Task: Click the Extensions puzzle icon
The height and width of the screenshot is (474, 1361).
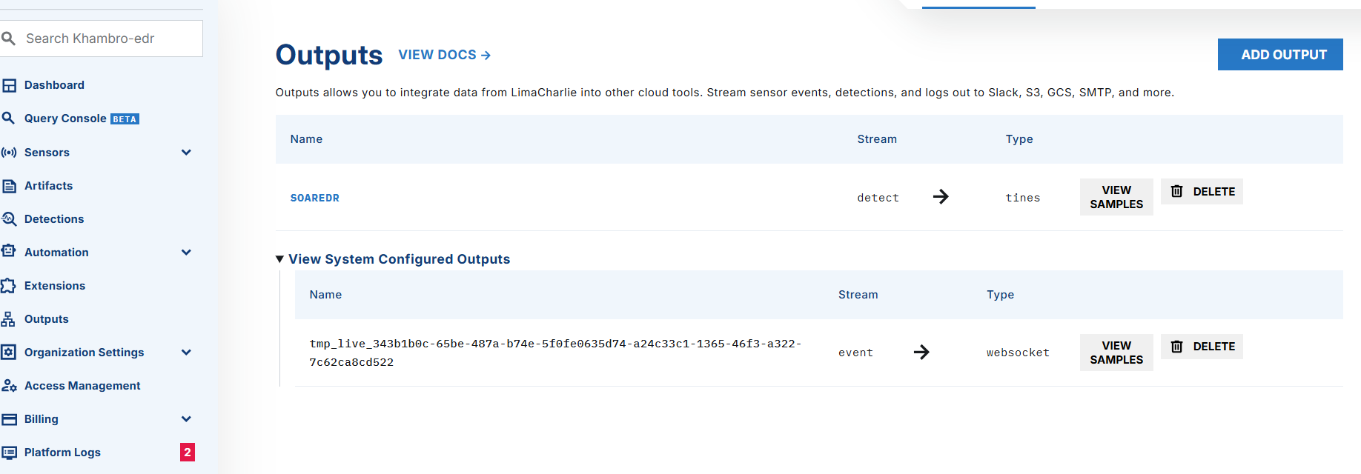Action: [9, 286]
